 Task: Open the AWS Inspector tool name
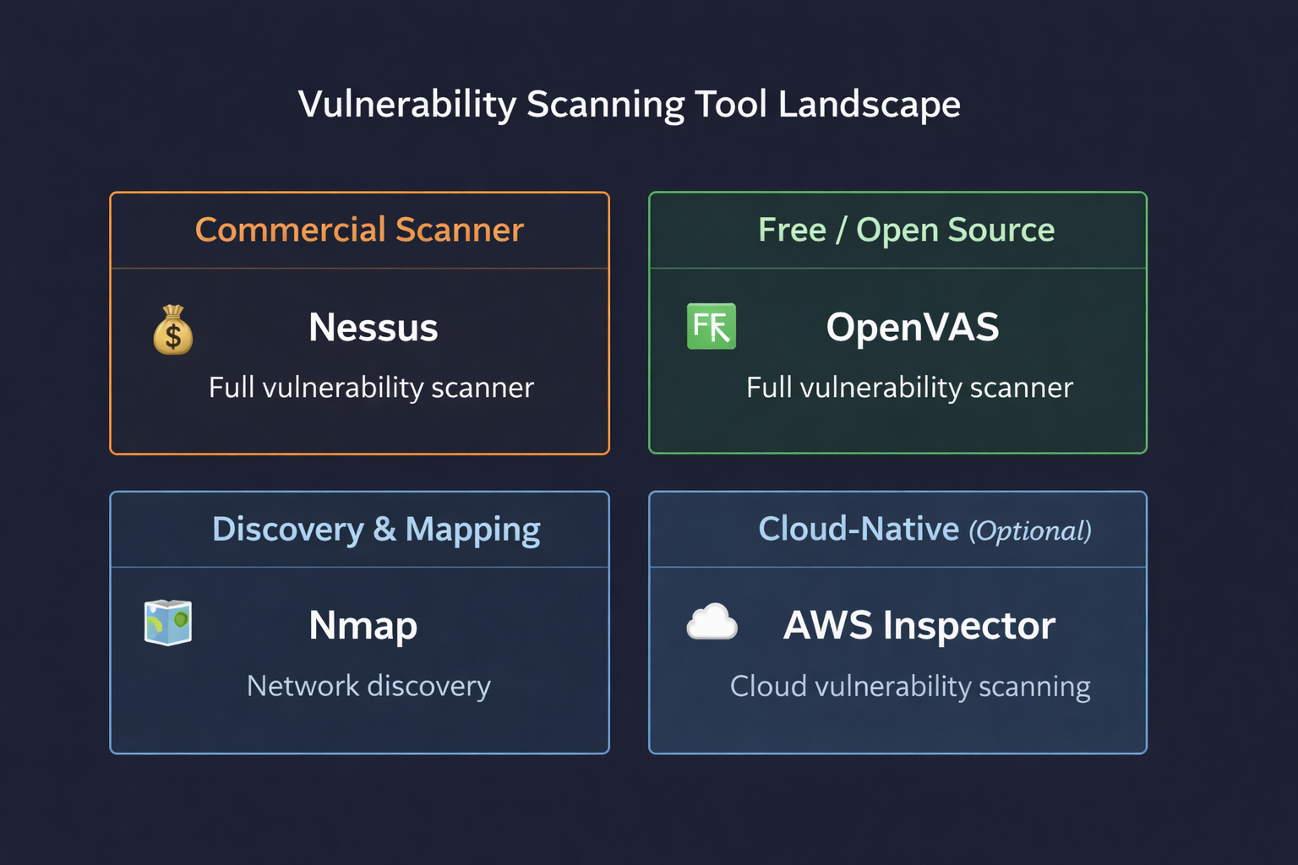(919, 626)
